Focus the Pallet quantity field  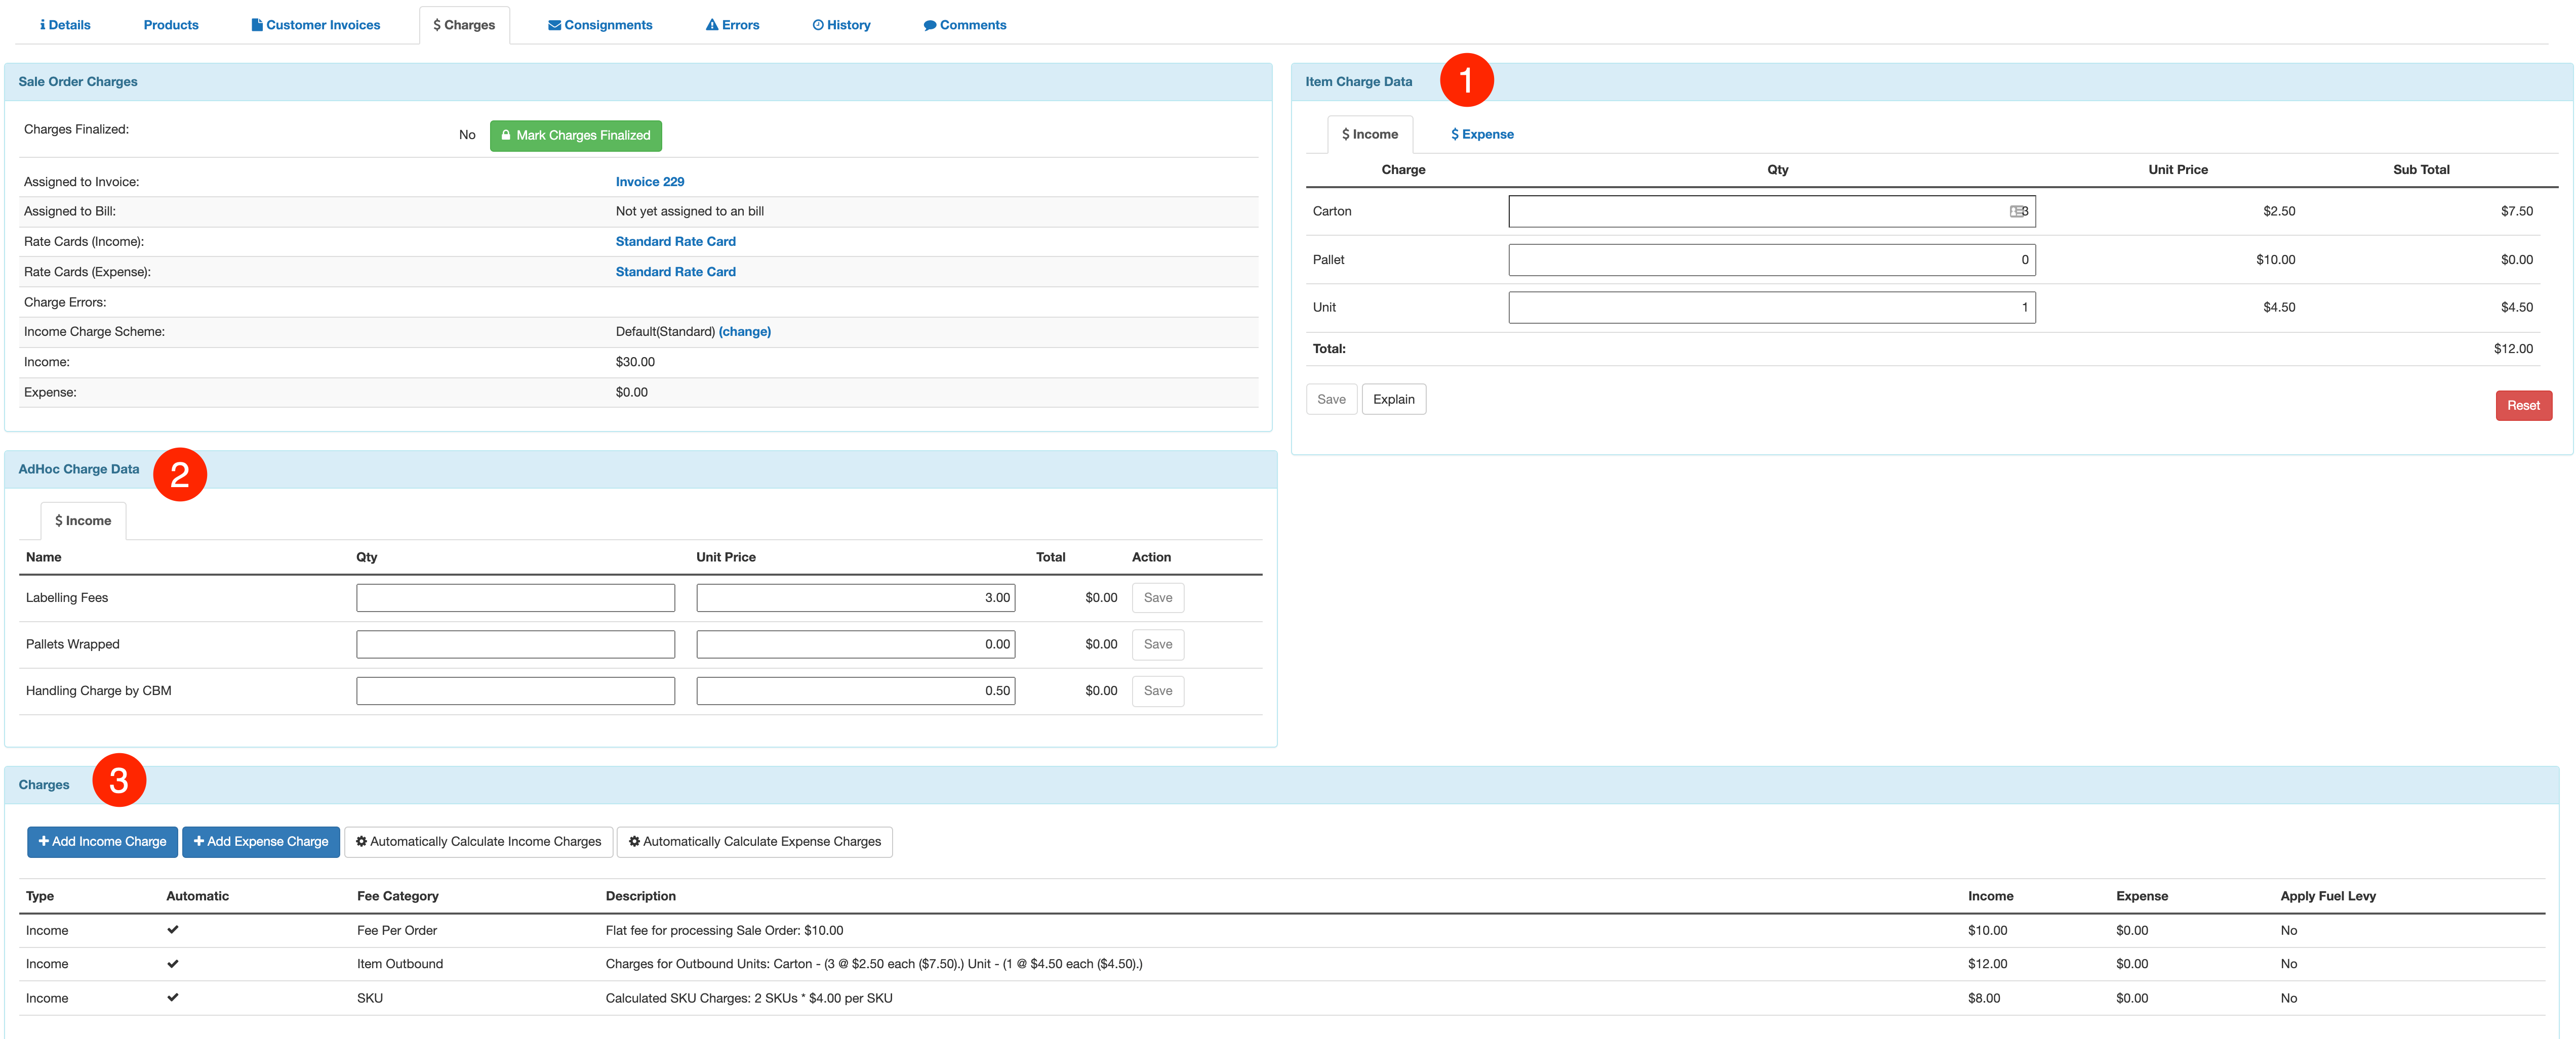point(1770,260)
